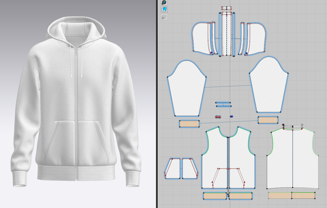Select the left hood side panel pattern

(x=201, y=38)
